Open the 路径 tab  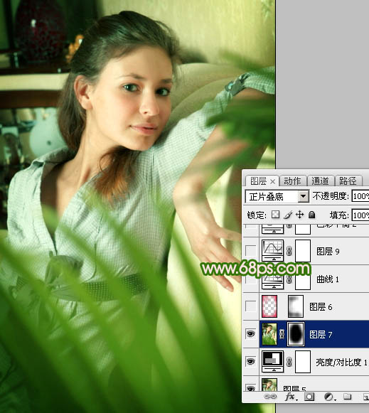pos(348,181)
